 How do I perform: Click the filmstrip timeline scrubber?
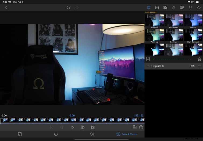(72, 120)
